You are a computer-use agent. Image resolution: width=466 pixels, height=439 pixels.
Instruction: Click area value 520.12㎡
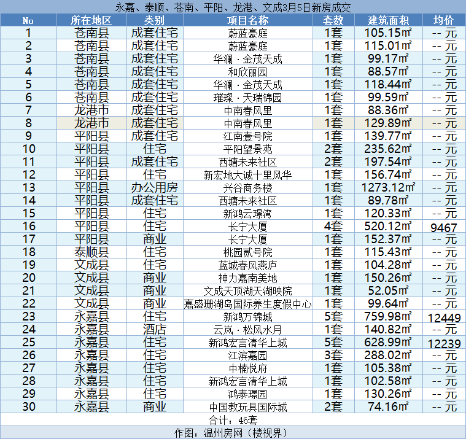pyautogui.click(x=388, y=226)
